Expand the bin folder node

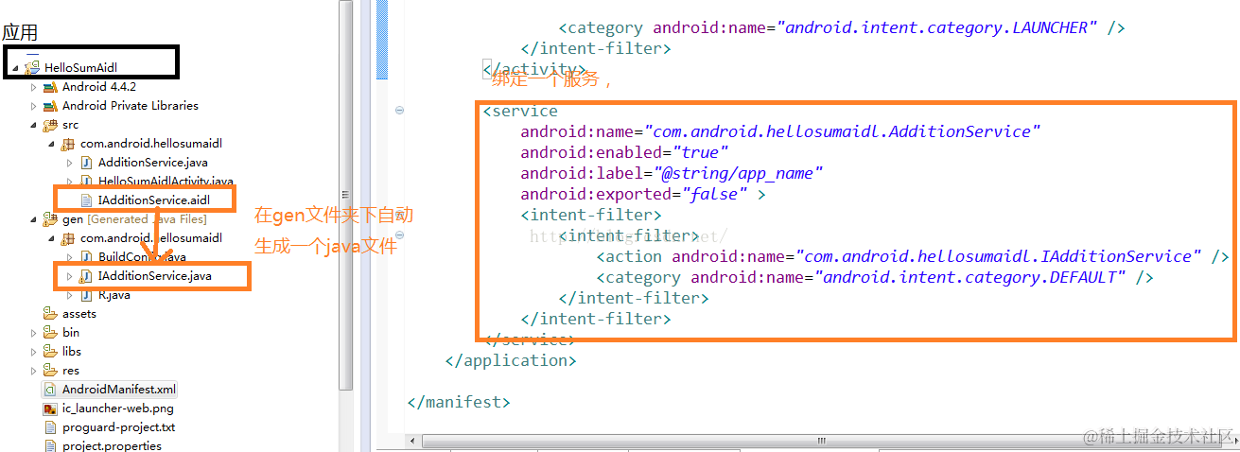coord(33,333)
